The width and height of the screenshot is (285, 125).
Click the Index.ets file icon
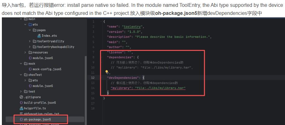pyautogui.click(x=39, y=36)
